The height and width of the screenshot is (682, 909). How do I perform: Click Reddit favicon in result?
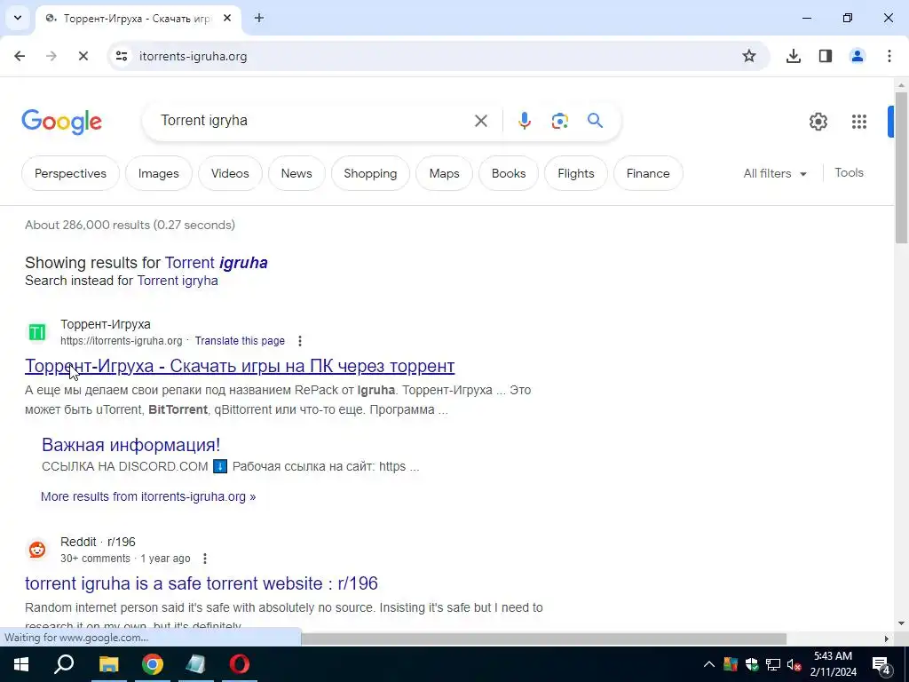click(x=37, y=550)
